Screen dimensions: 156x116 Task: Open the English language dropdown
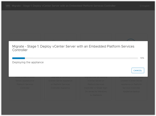pyautogui.click(x=145, y=6)
